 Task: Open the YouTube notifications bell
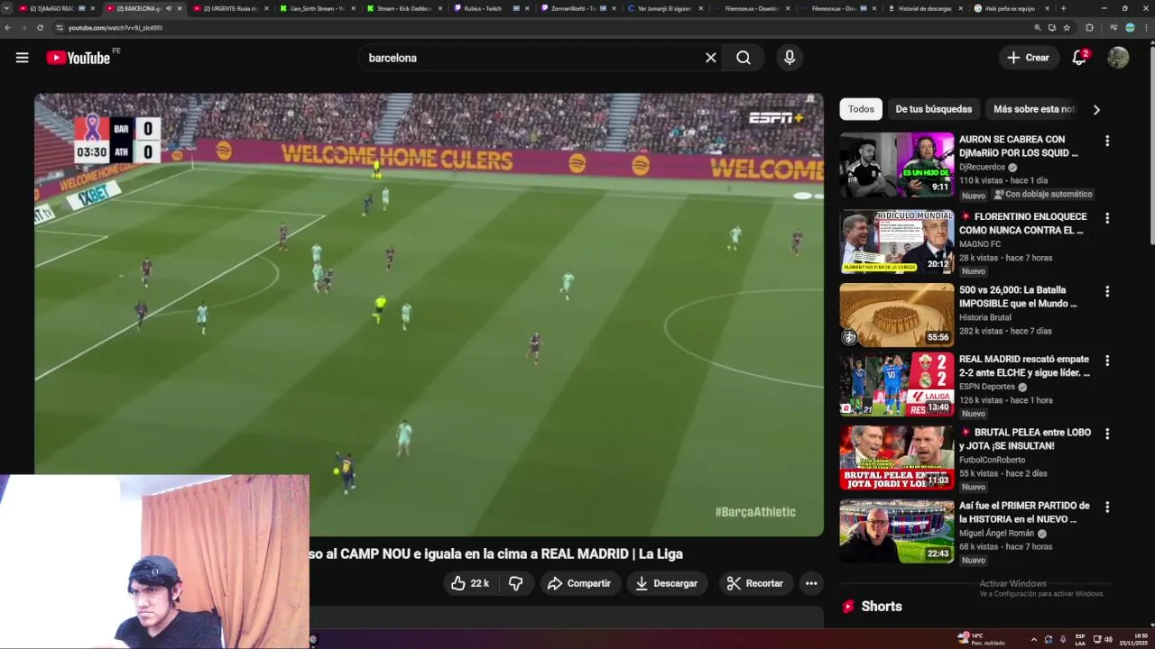1079,58
